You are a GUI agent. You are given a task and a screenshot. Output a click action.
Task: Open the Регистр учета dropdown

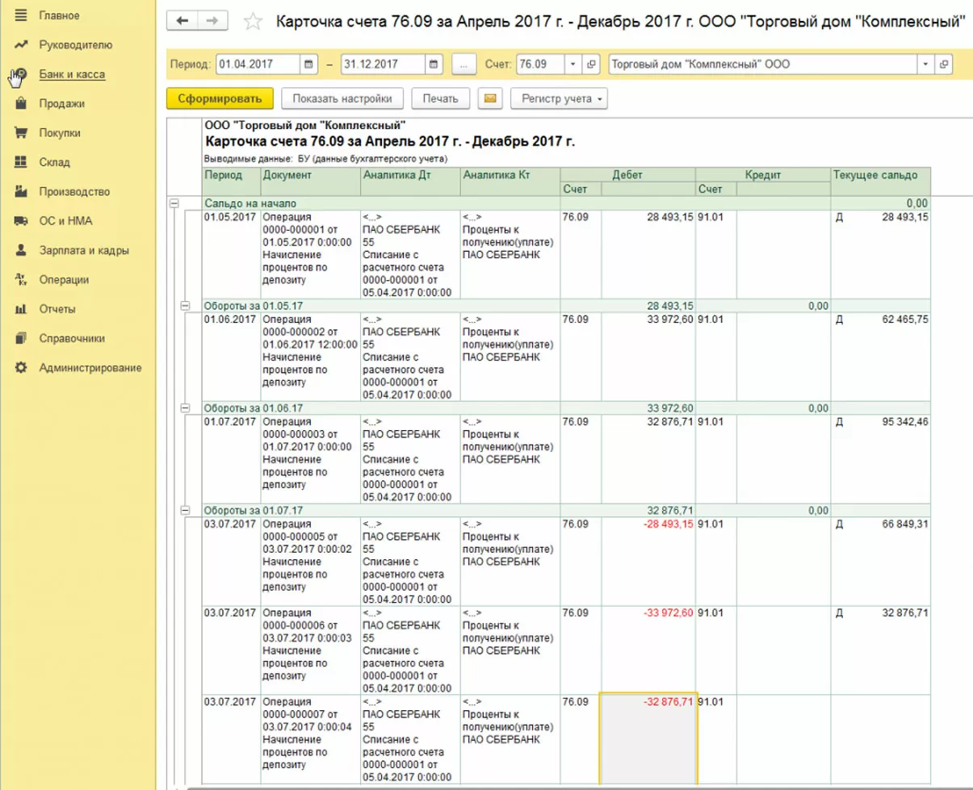coord(560,98)
